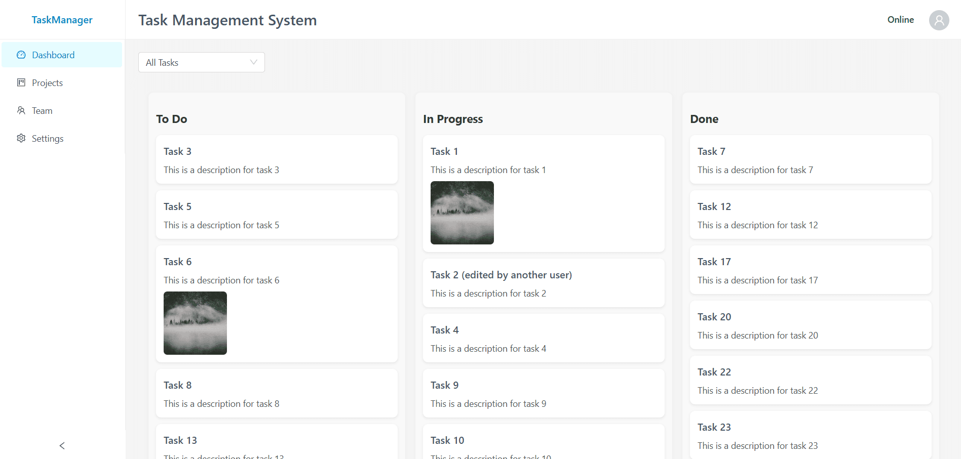Screen dimensions: 961x459
Task: Click the Task 7 card in Done column
Action: coord(810,159)
